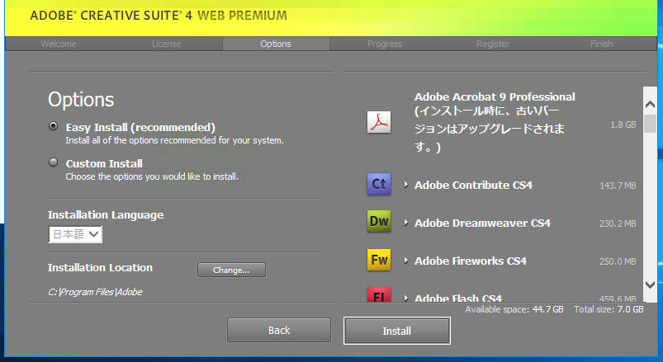Viewport: 663px width, 362px height.
Task: Select the Easy Install radio button
Action: tap(54, 126)
